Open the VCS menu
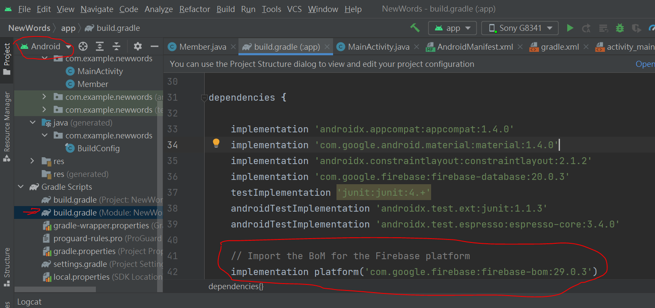 click(x=295, y=9)
